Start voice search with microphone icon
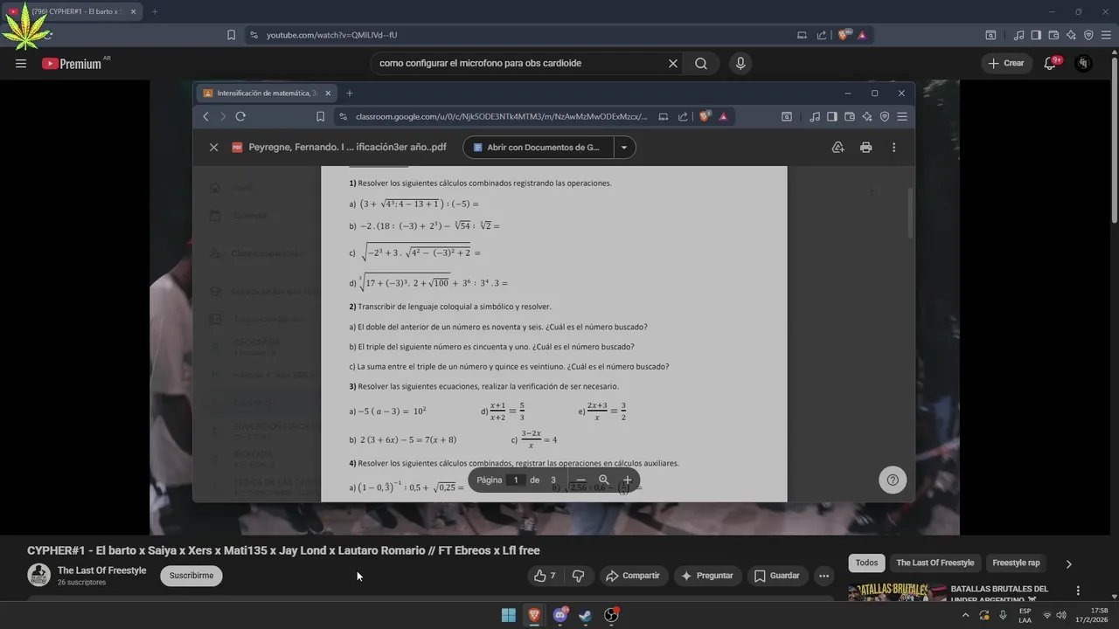Image resolution: width=1119 pixels, height=629 pixels. [x=740, y=63]
